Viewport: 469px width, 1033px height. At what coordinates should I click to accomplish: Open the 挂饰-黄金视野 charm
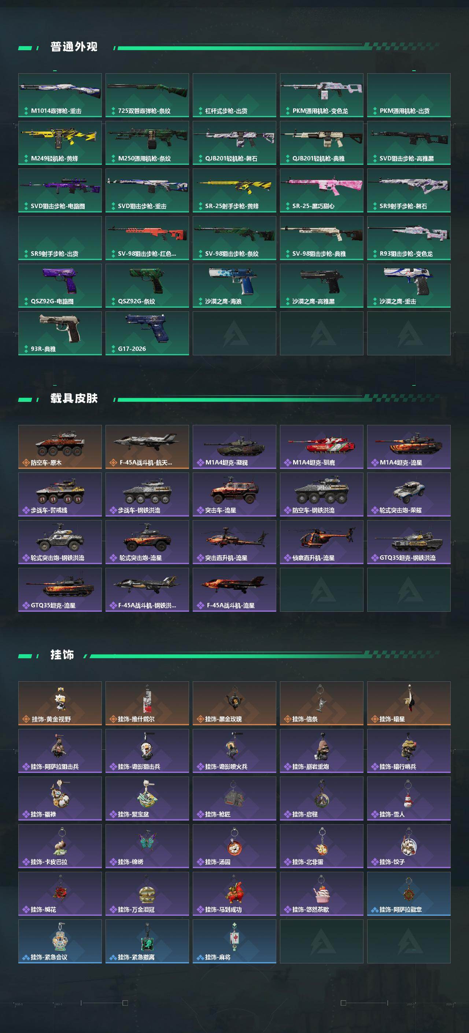pyautogui.click(x=60, y=703)
